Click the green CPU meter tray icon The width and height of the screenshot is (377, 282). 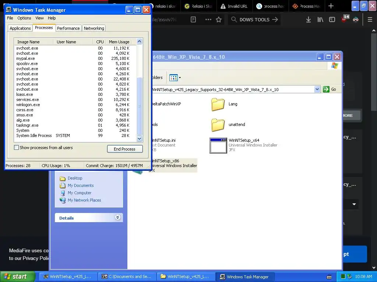[343, 277]
